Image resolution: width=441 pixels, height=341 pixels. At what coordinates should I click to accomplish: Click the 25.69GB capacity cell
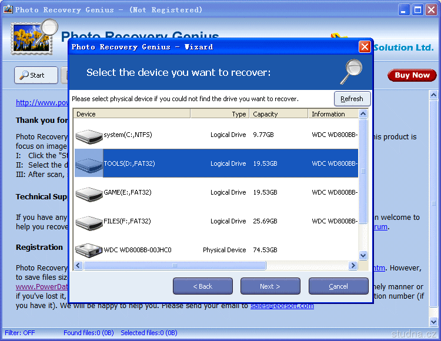tap(265, 221)
